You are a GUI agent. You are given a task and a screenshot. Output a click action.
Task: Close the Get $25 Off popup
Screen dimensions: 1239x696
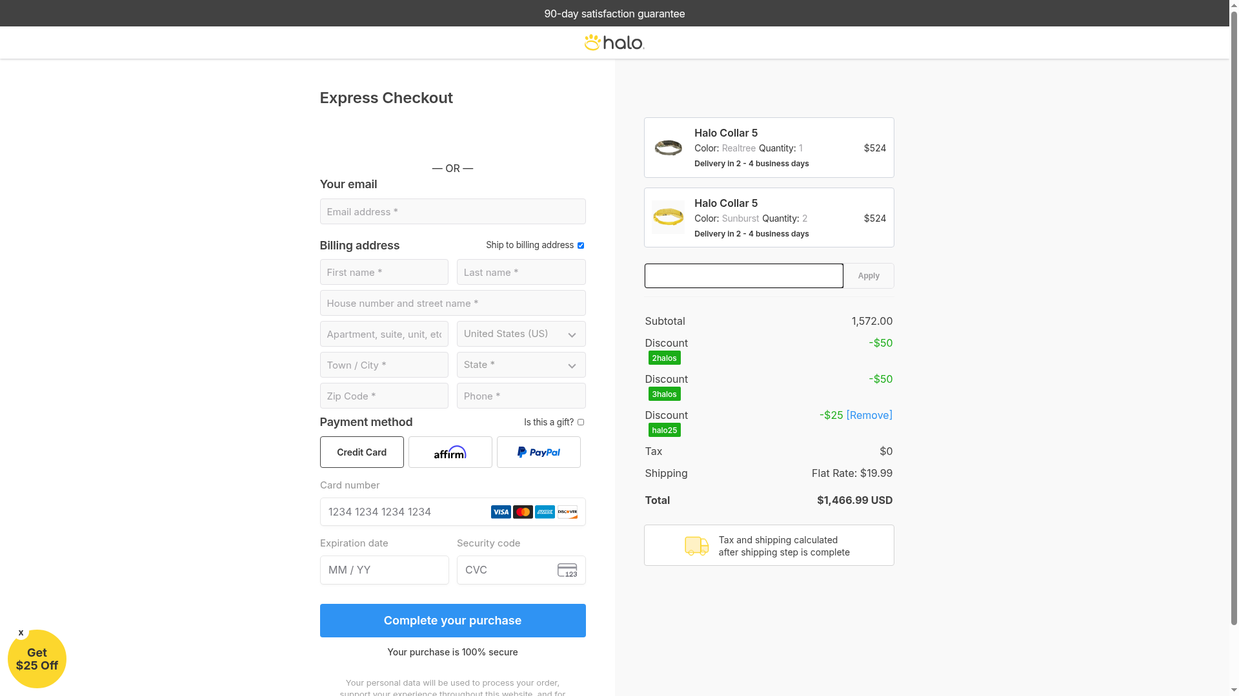(x=21, y=633)
